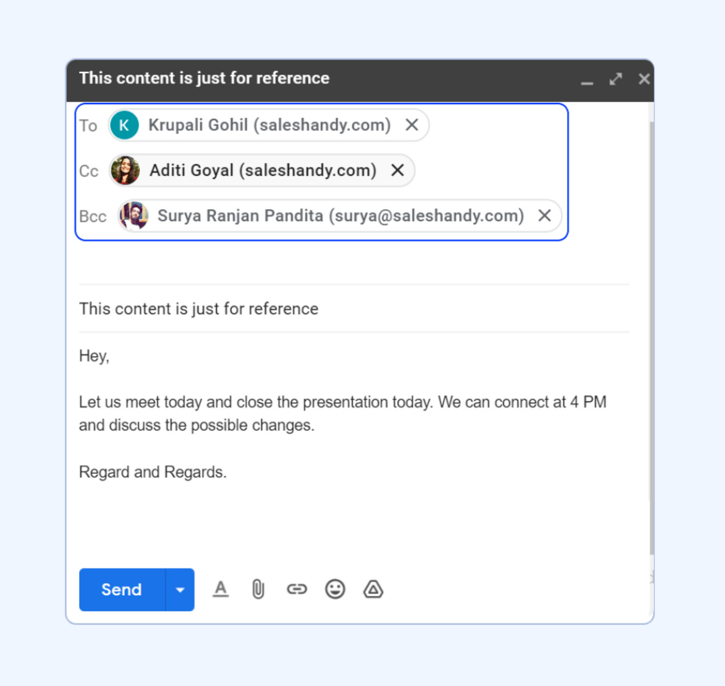
Task: Remove Krupali Gohil from To field
Action: tap(412, 125)
